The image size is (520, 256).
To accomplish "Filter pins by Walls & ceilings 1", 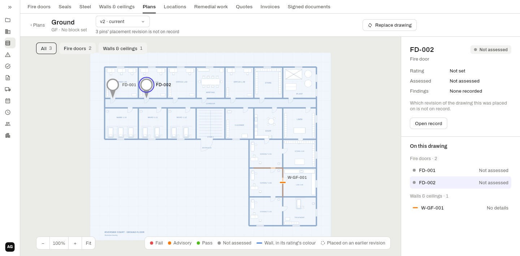I will click(x=123, y=48).
